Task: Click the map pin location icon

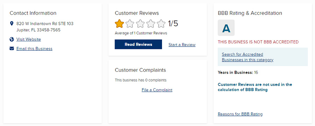Action: click(12, 24)
